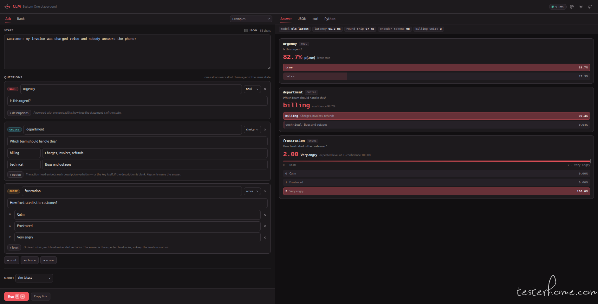Enable the JSON state checkbox
This screenshot has height=304, width=598.
coord(246,30)
